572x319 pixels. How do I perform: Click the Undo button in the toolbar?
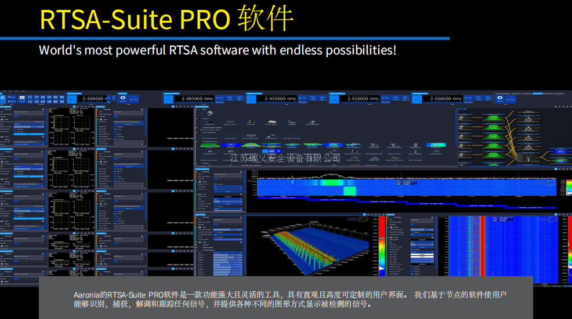pyautogui.click(x=12, y=97)
